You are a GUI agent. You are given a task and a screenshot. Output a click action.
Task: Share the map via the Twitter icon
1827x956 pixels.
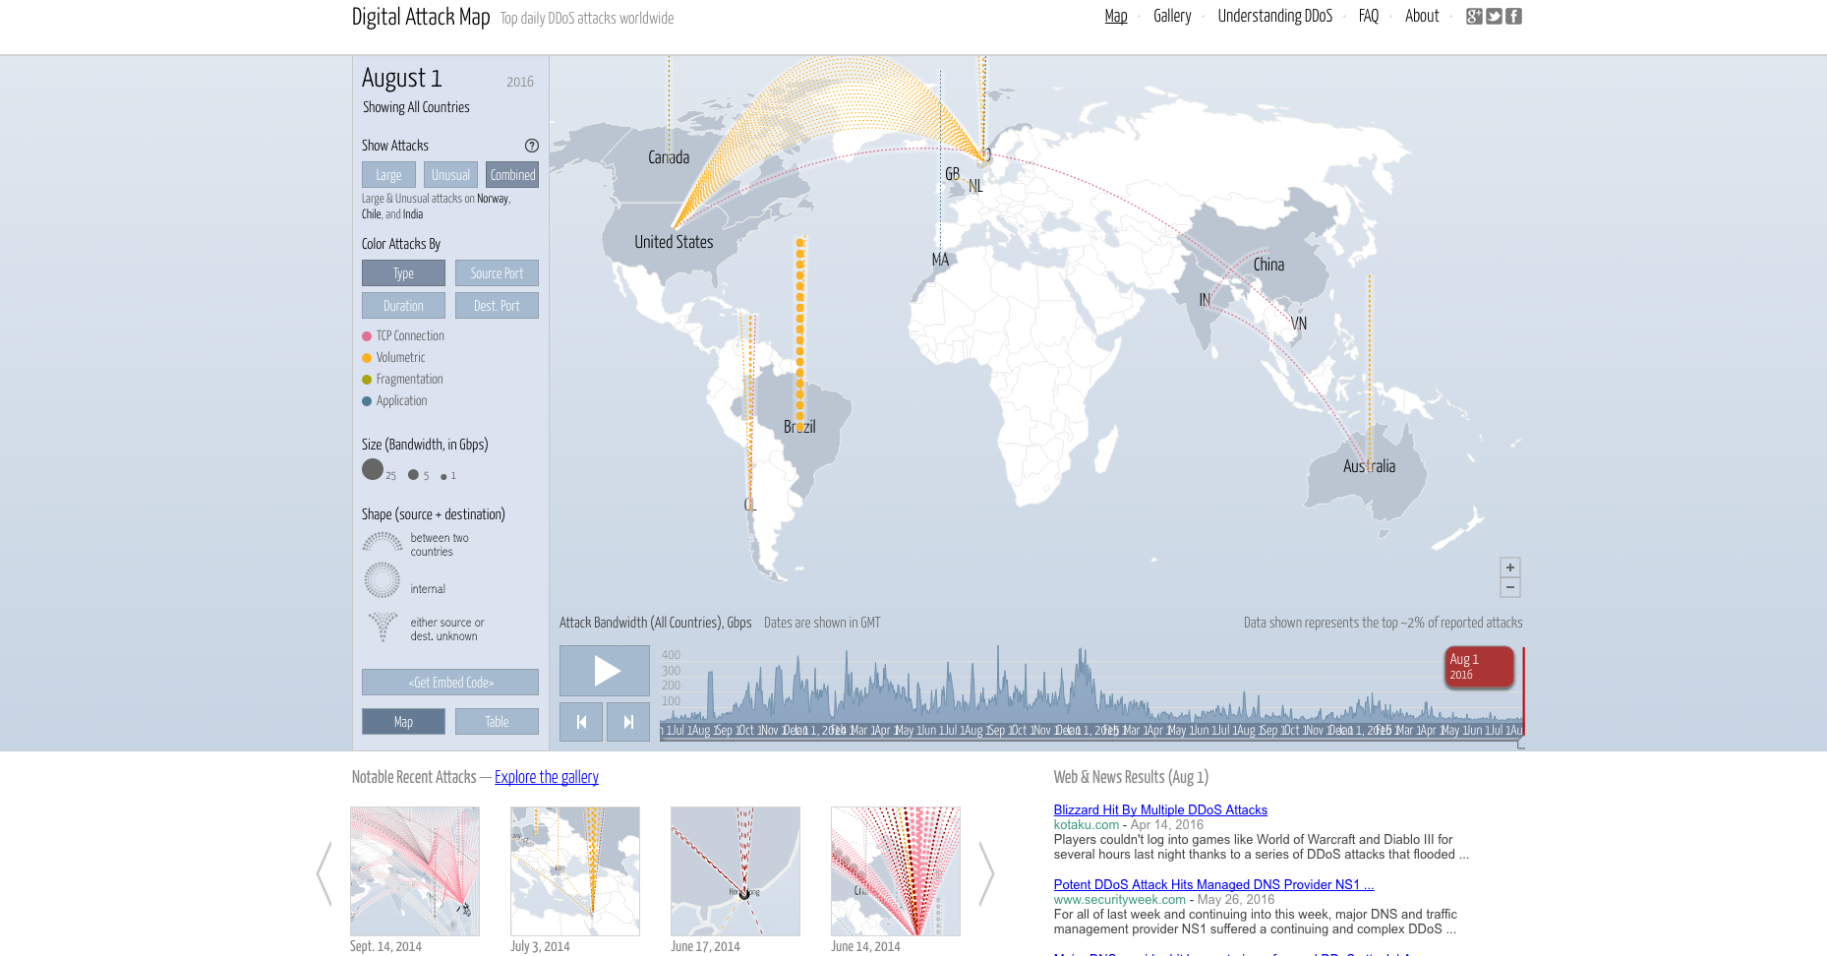tap(1495, 16)
